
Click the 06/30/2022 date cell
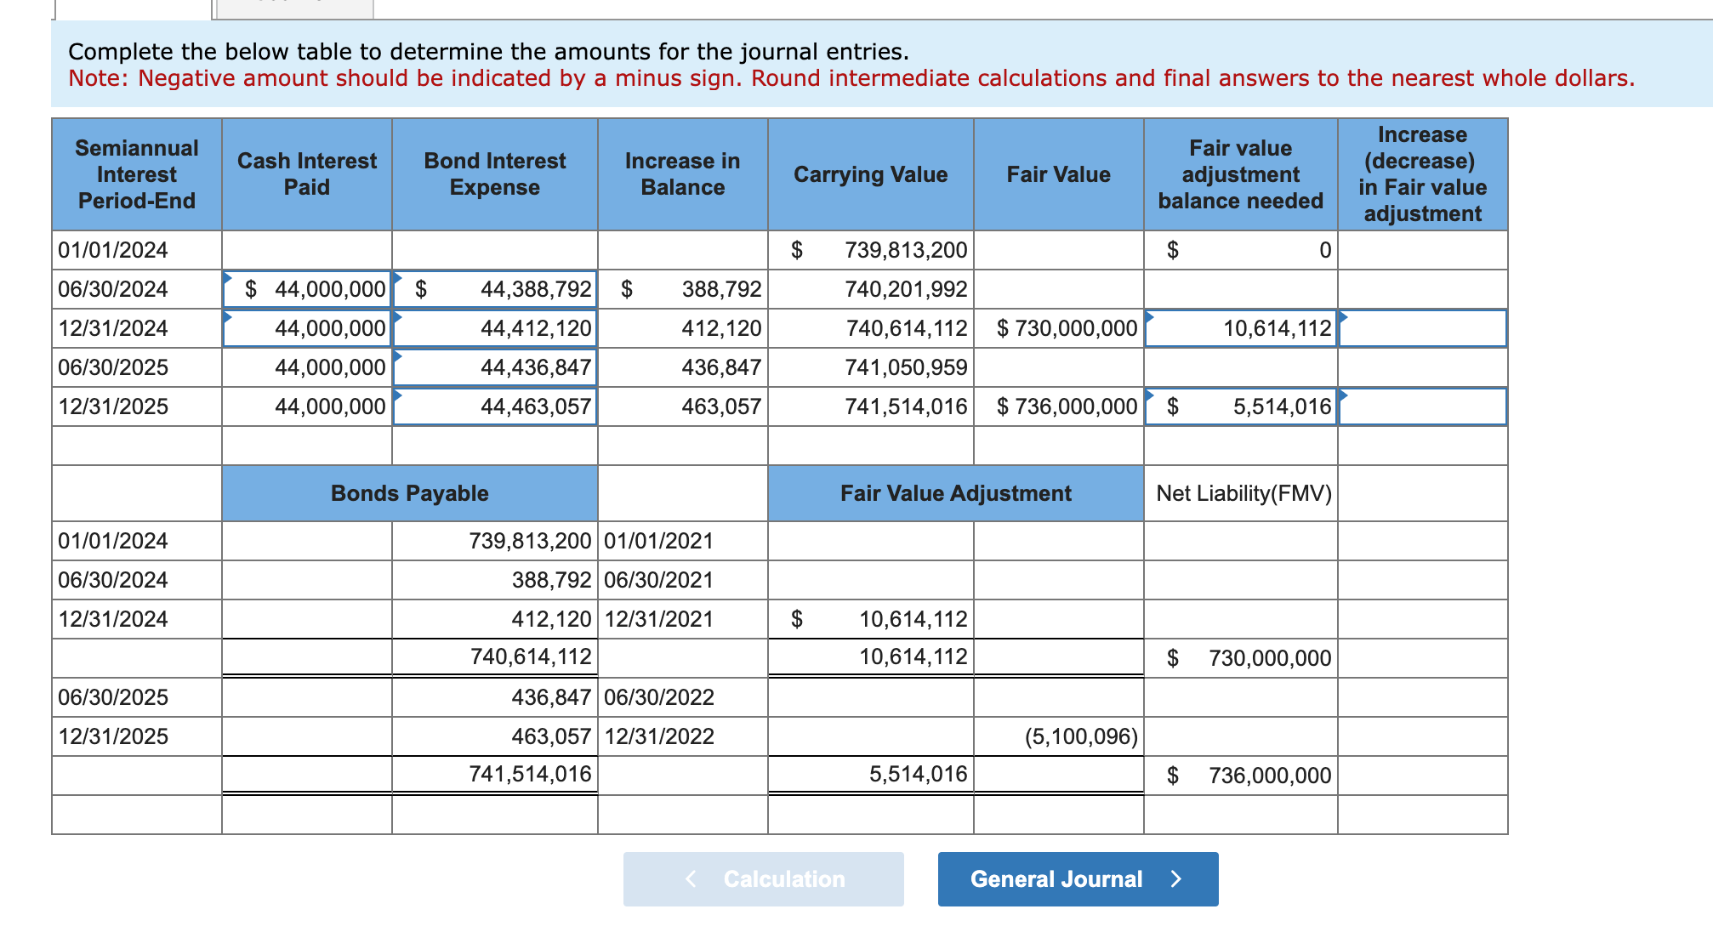683,697
